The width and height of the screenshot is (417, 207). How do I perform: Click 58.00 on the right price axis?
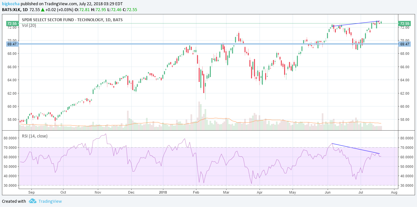[x=405, y=119]
